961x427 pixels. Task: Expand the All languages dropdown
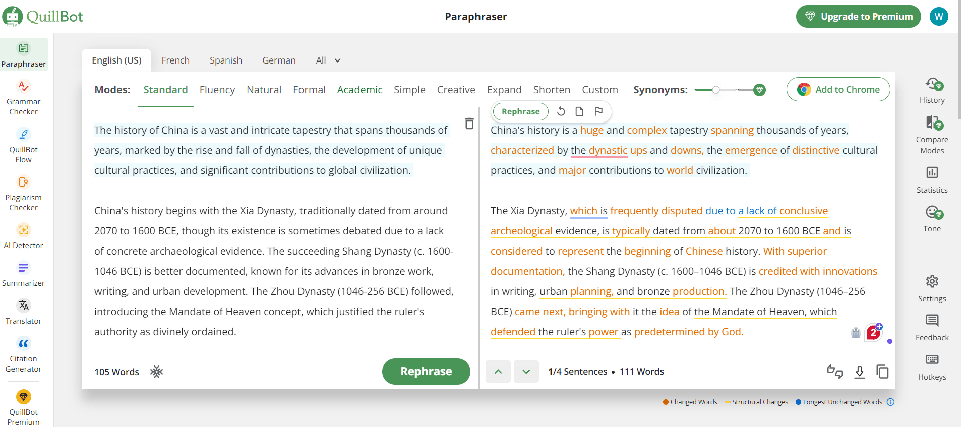click(x=328, y=60)
